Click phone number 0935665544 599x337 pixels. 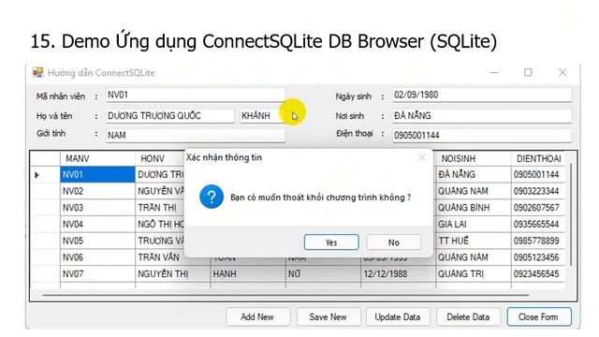click(x=538, y=224)
